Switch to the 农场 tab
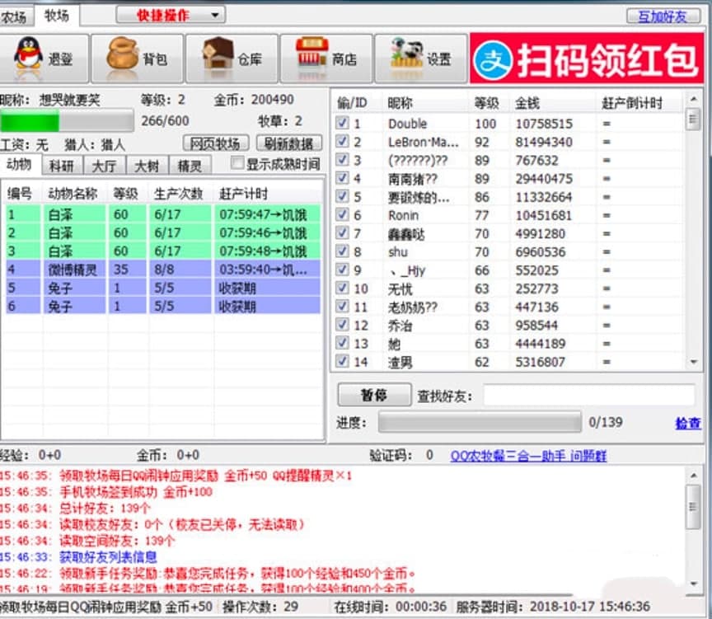Screen dimensions: 712x619 click(x=14, y=16)
